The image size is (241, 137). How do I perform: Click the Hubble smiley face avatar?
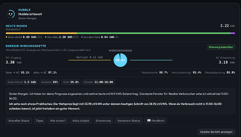pos(10,14)
